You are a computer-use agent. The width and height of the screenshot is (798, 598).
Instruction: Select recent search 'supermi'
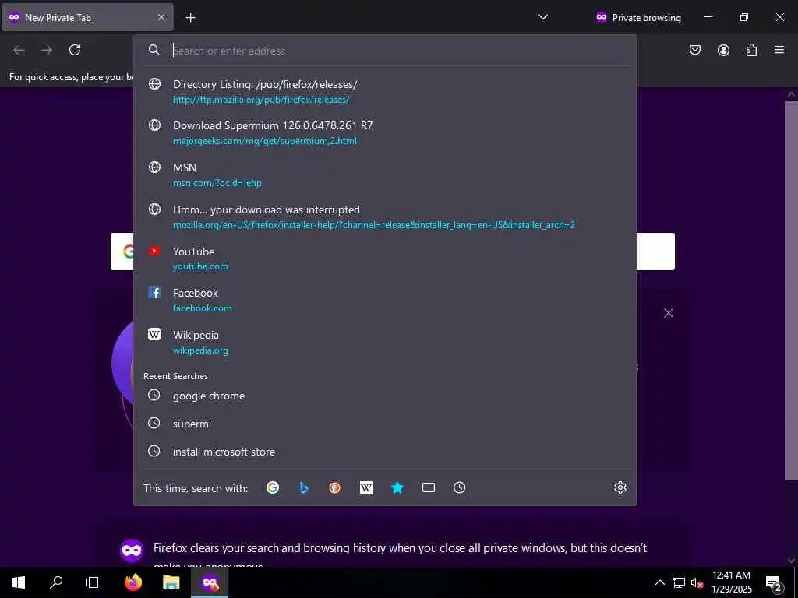pyautogui.click(x=385, y=424)
